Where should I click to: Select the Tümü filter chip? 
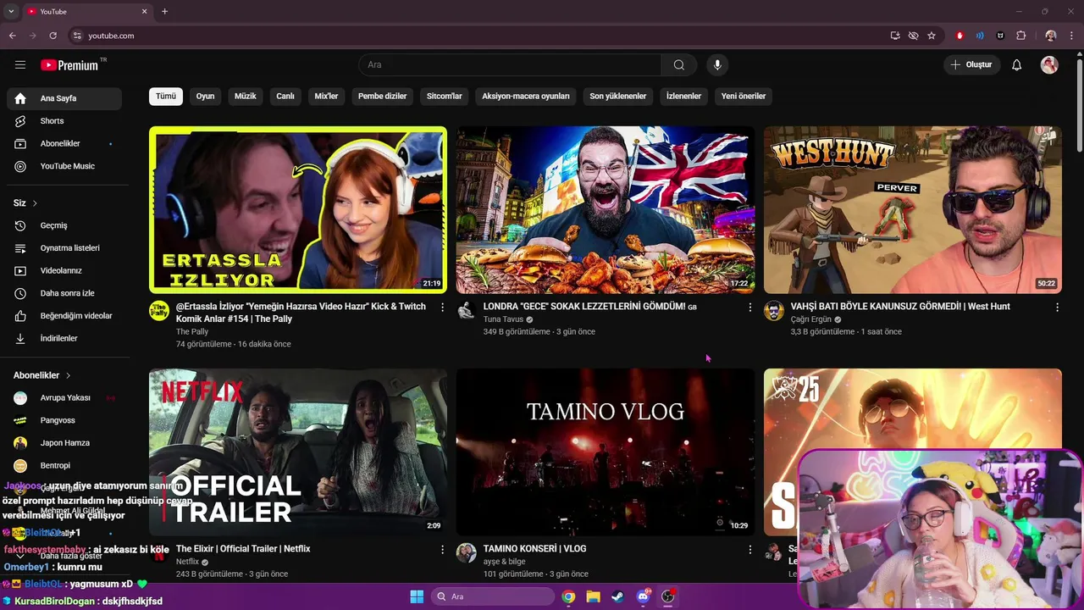[x=166, y=96]
